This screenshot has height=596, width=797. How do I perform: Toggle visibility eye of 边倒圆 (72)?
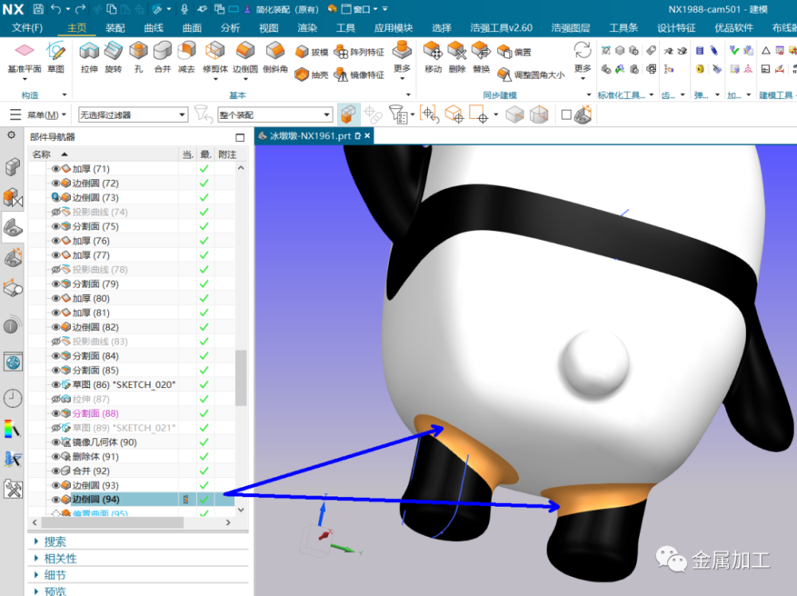(x=56, y=183)
